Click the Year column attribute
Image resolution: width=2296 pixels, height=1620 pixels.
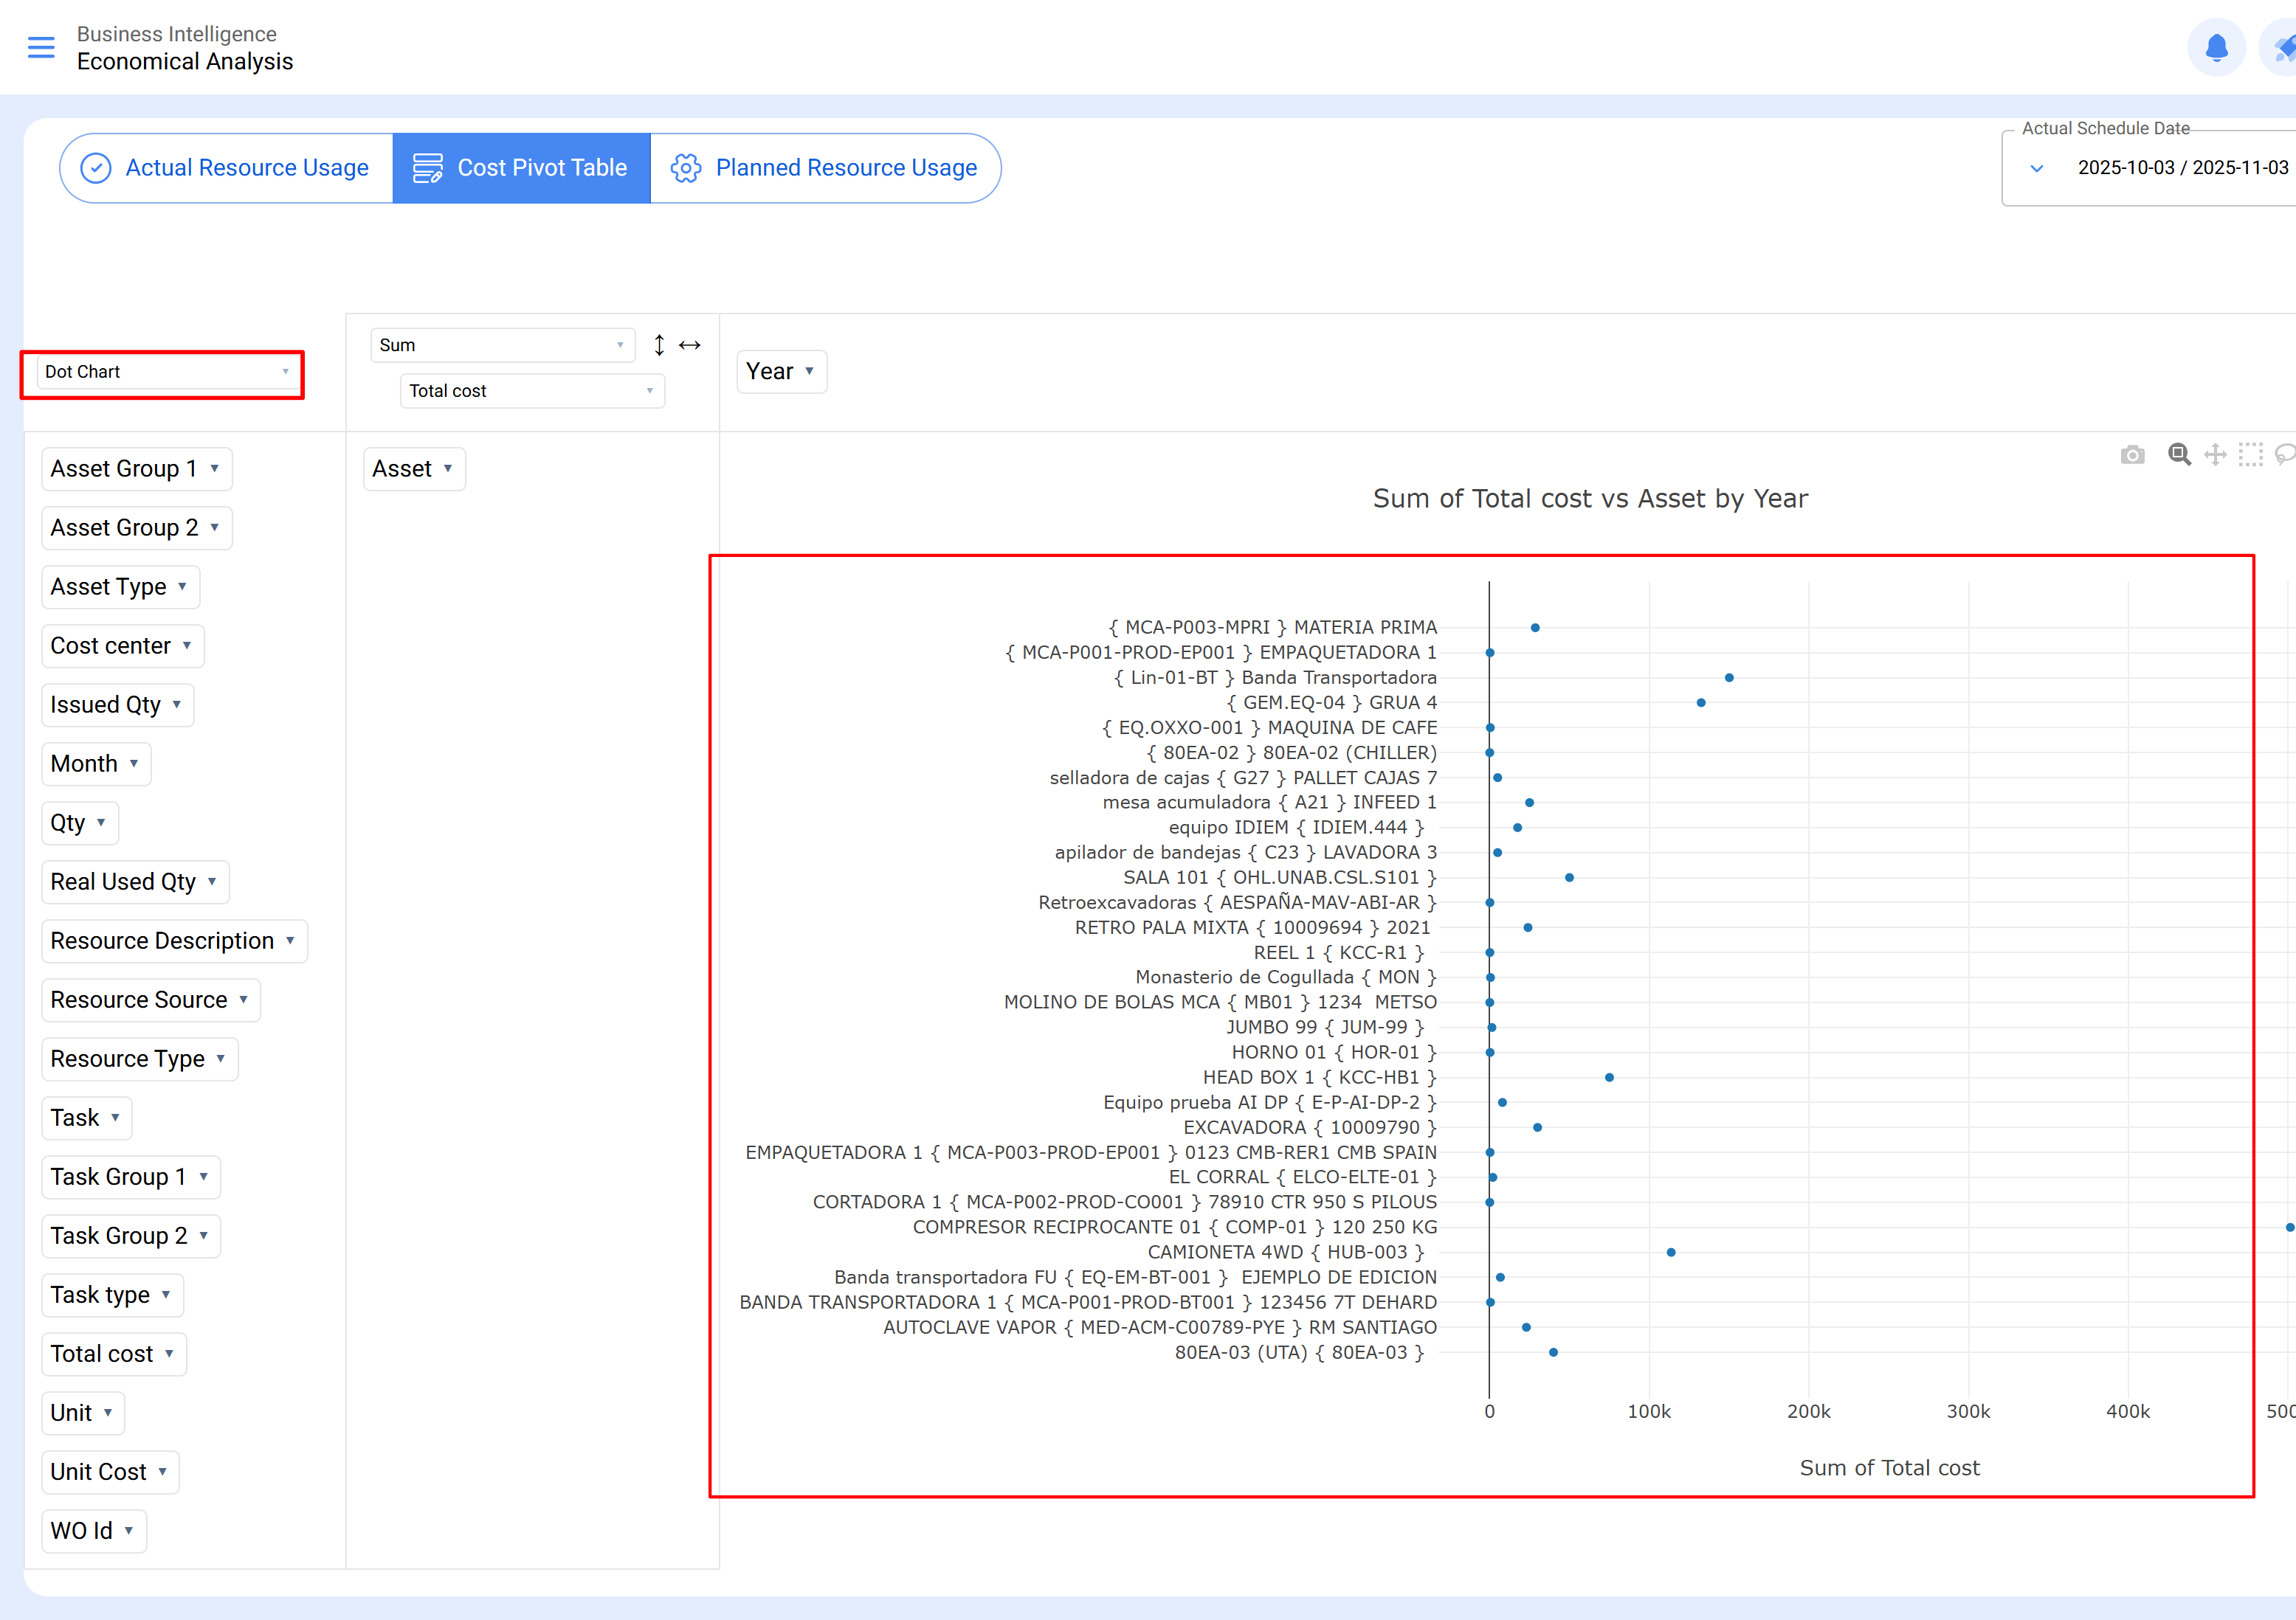coord(780,372)
